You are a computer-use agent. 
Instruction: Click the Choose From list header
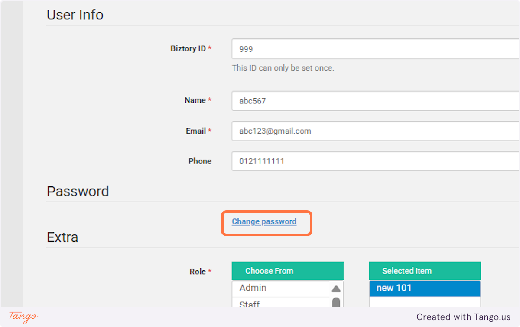click(288, 271)
